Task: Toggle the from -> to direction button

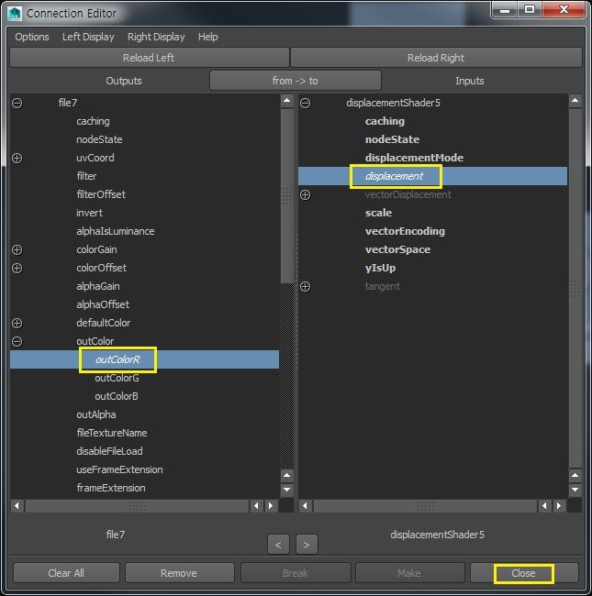Action: pos(296,81)
